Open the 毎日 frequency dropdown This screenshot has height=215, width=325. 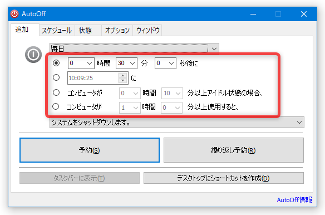[134, 49]
